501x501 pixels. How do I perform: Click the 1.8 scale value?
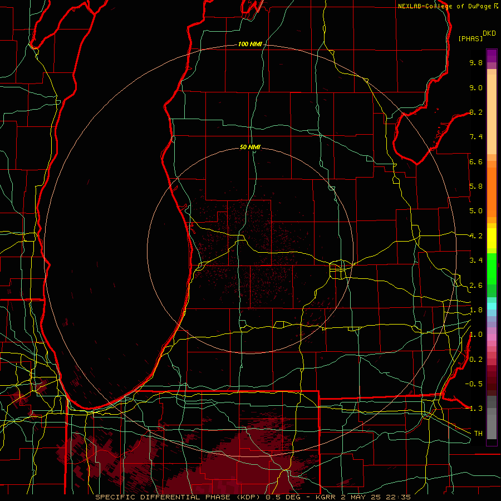click(x=476, y=310)
